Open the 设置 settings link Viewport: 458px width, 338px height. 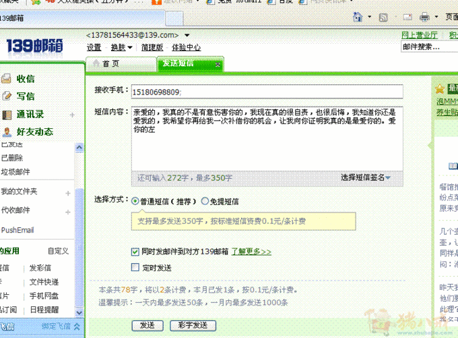94,47
